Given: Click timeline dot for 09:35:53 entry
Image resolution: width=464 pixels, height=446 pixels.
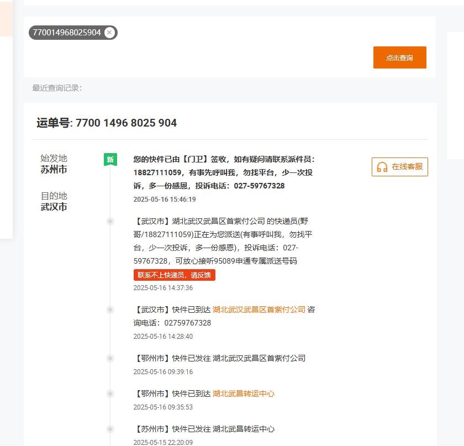Looking at the screenshot, I should click(x=110, y=394).
